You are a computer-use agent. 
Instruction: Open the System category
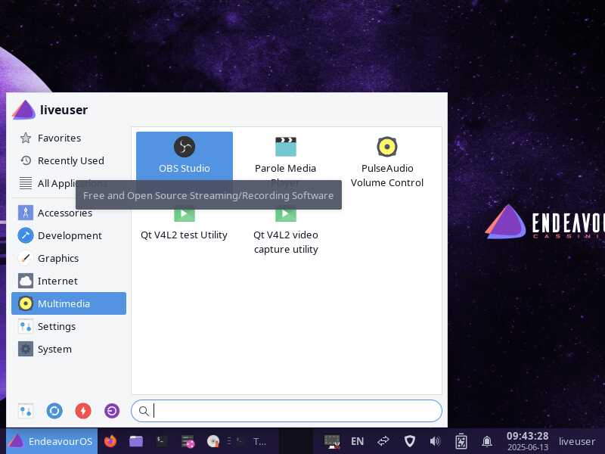69,349
